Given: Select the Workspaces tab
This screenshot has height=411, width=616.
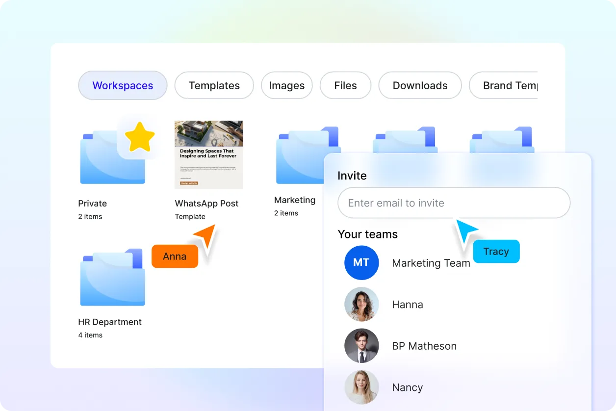Looking at the screenshot, I should tap(123, 85).
